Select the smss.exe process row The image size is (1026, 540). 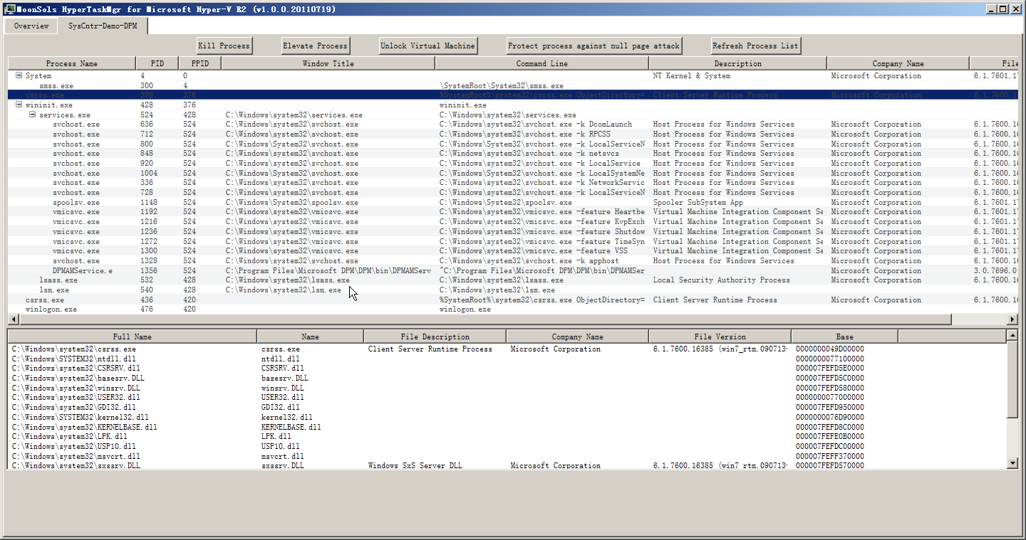click(x=513, y=85)
